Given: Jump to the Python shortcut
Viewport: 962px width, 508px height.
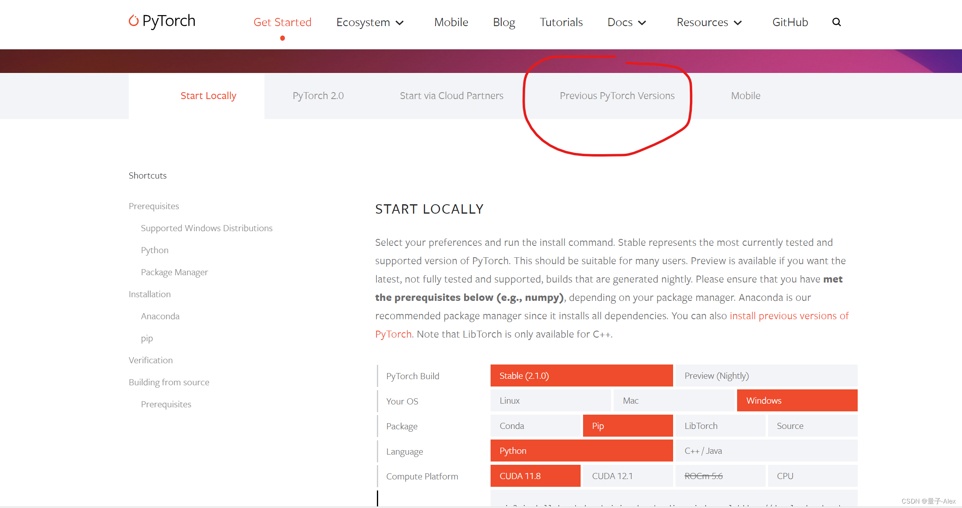Looking at the screenshot, I should 154,250.
